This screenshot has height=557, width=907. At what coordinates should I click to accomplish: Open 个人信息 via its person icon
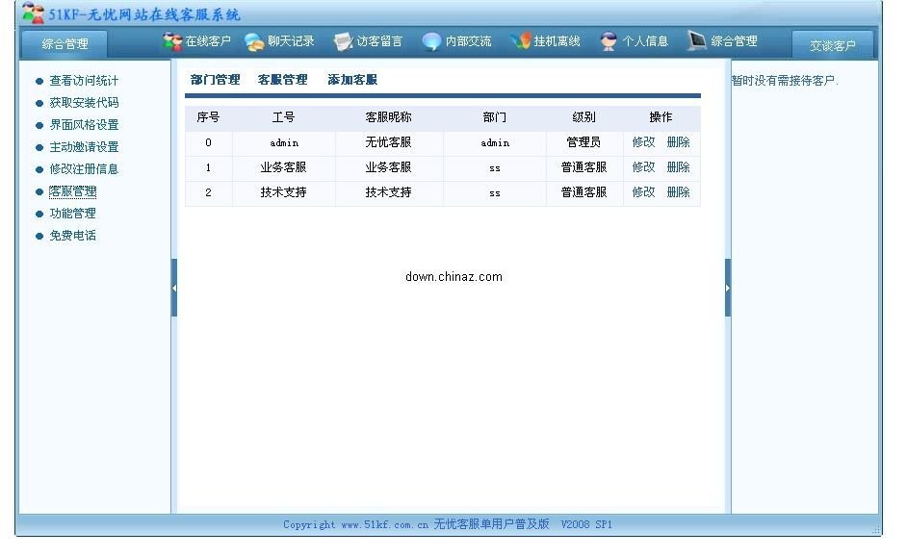tap(607, 40)
